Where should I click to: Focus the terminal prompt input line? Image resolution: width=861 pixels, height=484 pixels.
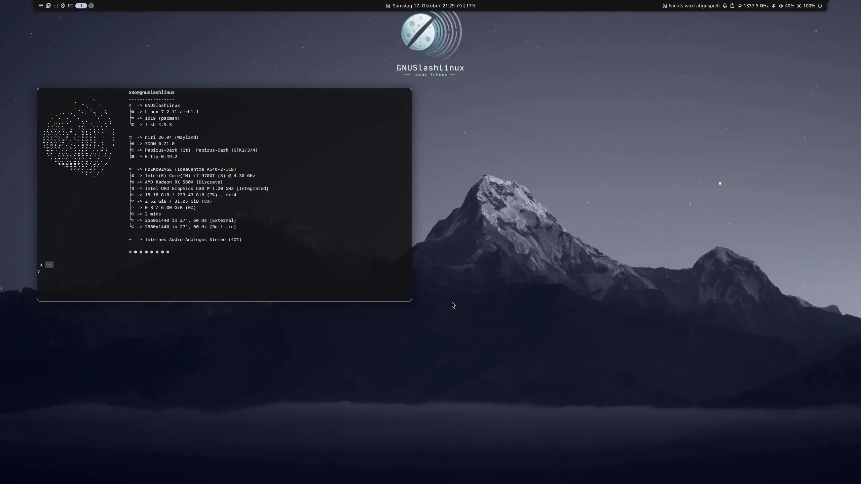pos(224,272)
